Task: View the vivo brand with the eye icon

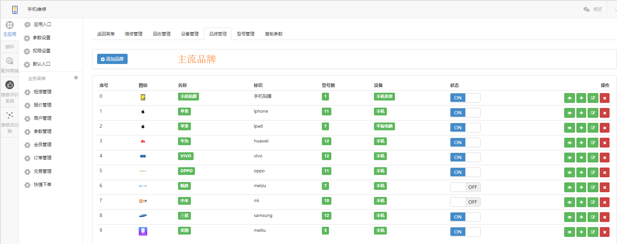Action: [x=570, y=158]
